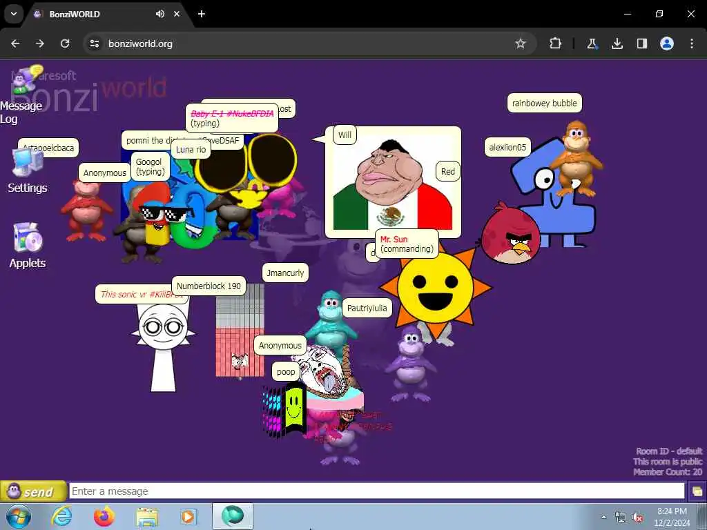Click the Jmancurly name tag
Screen dimensions: 707x530
click(285, 273)
